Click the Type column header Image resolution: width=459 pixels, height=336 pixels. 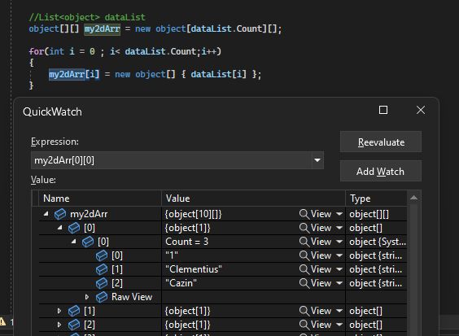point(377,199)
